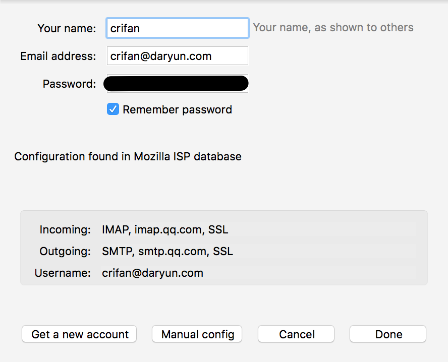Cancel the account setup dialog
The width and height of the screenshot is (448, 362).
(x=296, y=334)
